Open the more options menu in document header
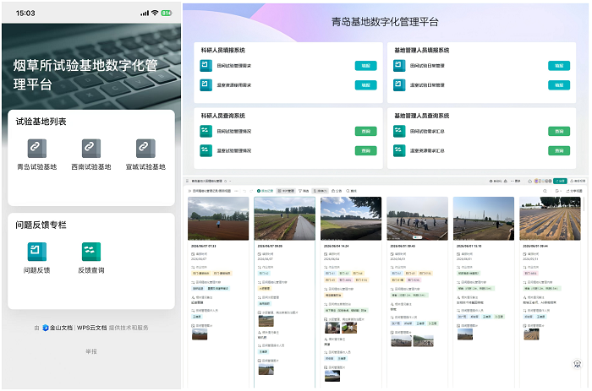The image size is (592, 391). [516, 181]
